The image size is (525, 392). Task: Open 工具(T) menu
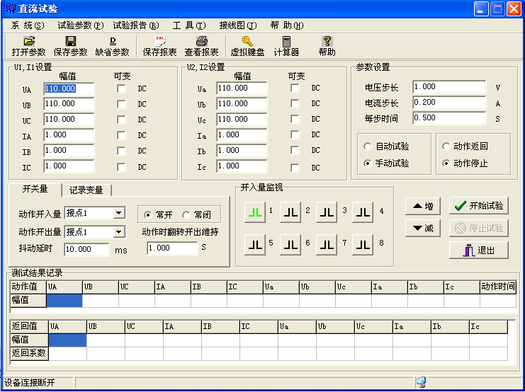click(x=189, y=25)
